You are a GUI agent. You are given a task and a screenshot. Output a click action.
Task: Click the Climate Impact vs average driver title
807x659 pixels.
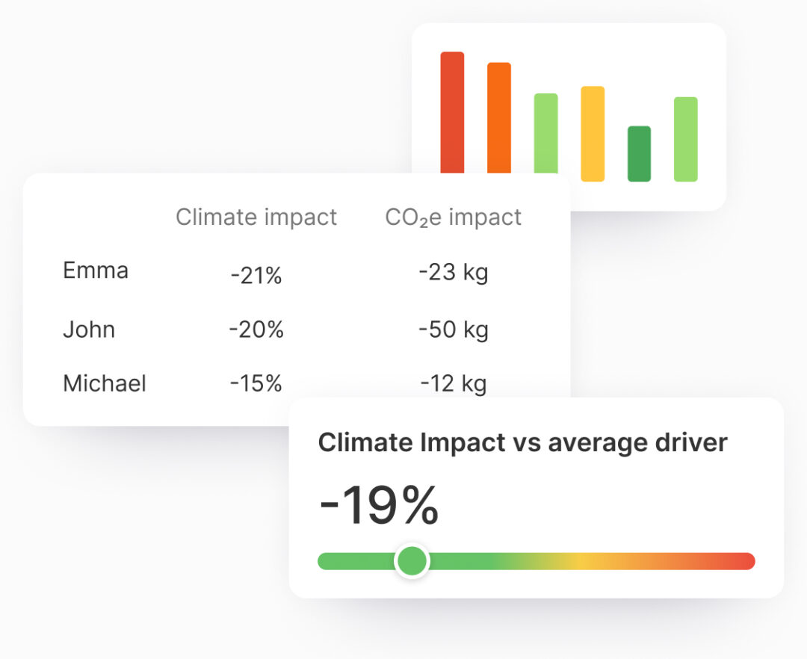click(522, 442)
